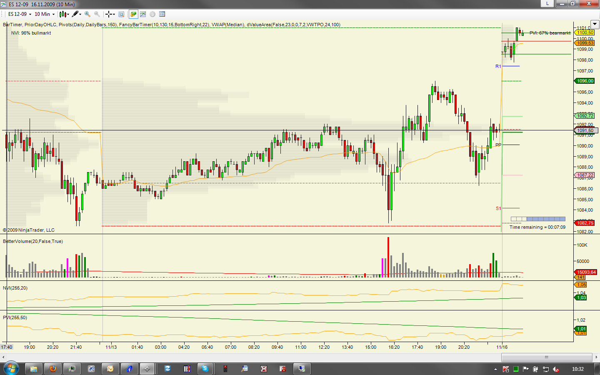Click the red 1082,75 price marker
The width and height of the screenshot is (600, 375).
click(x=585, y=223)
